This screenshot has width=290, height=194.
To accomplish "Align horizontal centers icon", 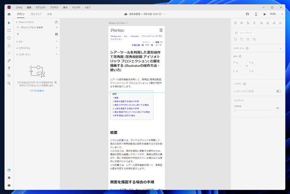I will point(268,23).
